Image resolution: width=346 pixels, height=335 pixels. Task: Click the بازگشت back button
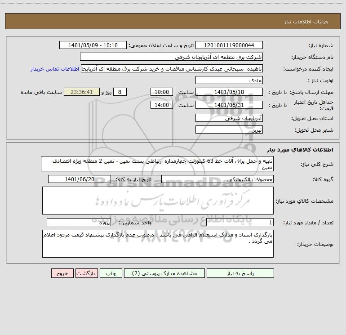87,273
